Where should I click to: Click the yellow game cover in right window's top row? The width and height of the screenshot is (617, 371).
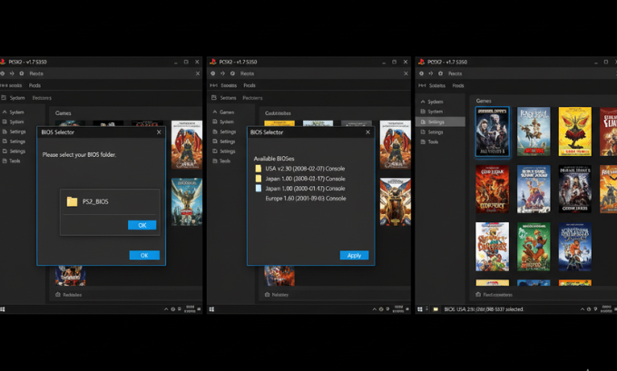[574, 132]
